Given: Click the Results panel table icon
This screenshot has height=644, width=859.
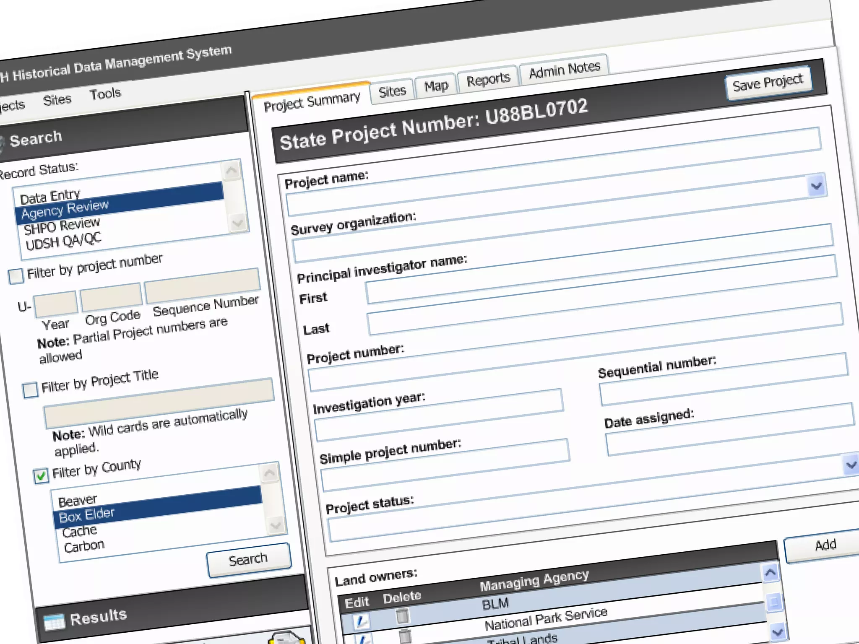Looking at the screenshot, I should click(55, 622).
